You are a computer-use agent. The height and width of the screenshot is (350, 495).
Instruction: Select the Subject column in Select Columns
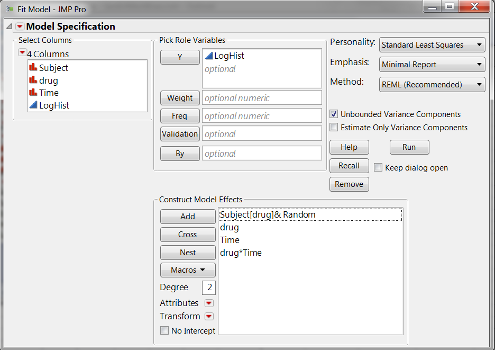click(53, 68)
